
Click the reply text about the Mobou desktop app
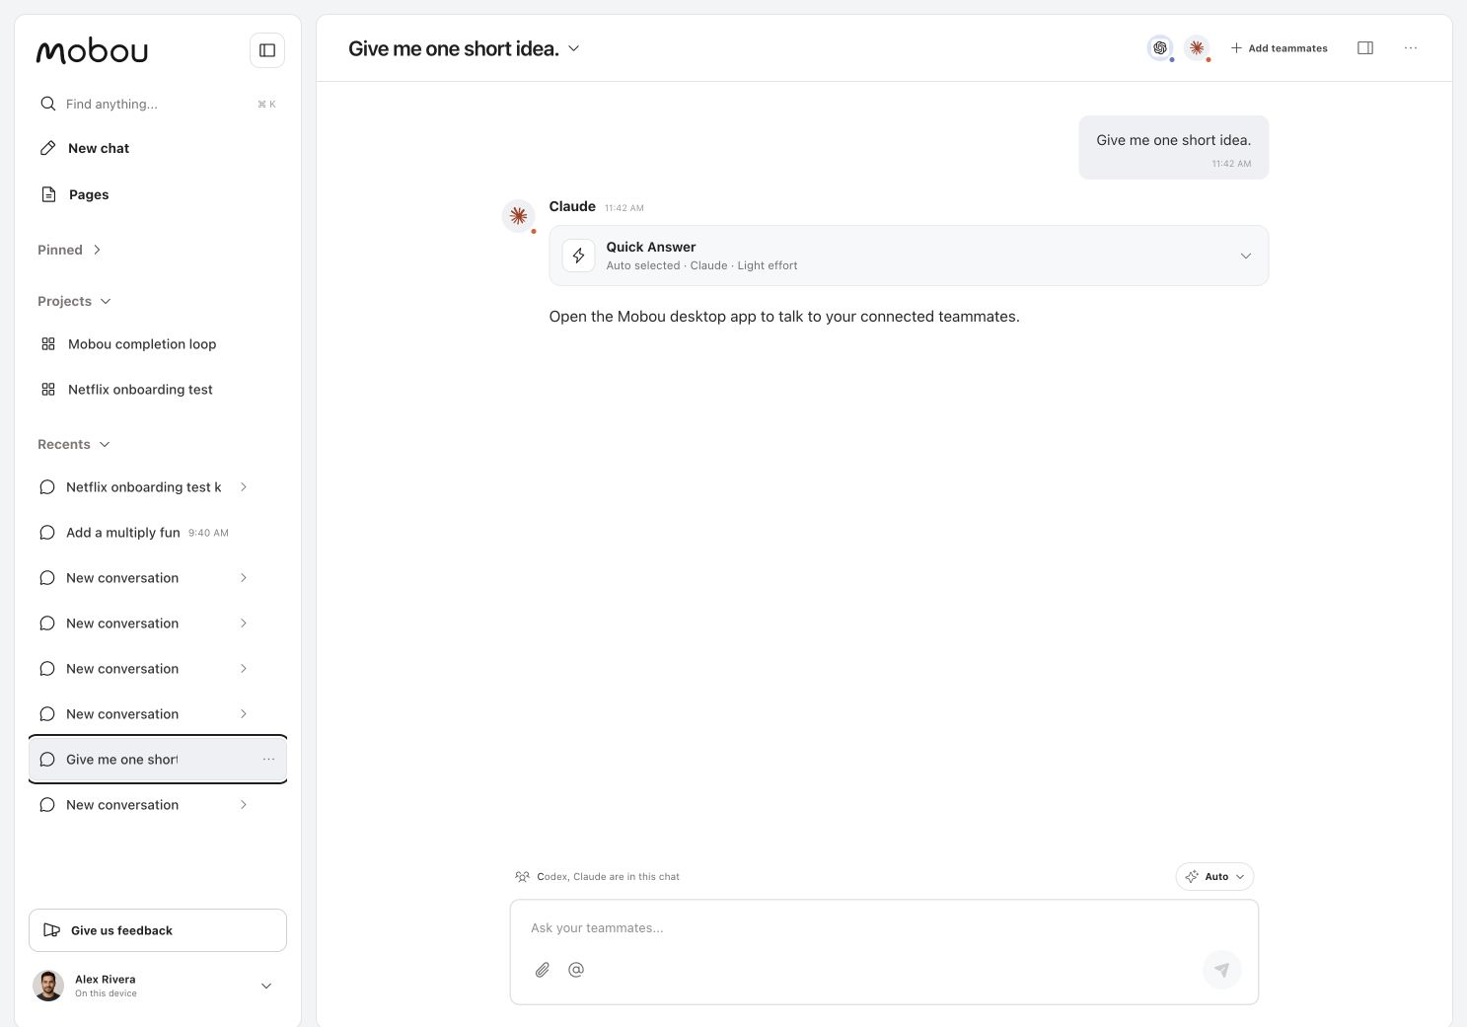[784, 317]
